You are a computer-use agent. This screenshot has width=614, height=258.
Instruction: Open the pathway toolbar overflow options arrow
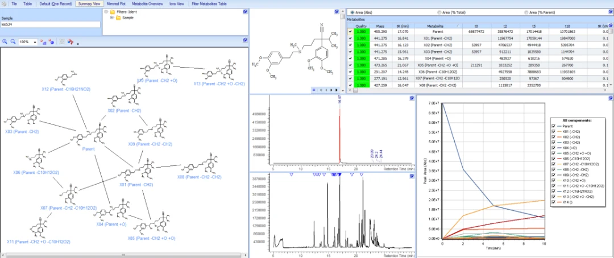click(x=77, y=43)
